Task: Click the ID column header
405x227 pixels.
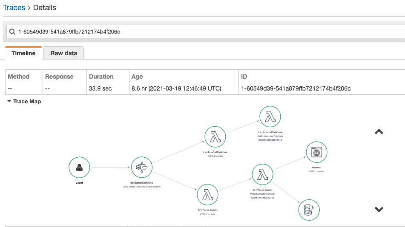Action: coord(244,77)
